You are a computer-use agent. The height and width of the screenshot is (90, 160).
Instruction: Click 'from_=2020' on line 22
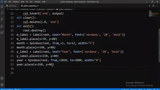tap(59, 60)
